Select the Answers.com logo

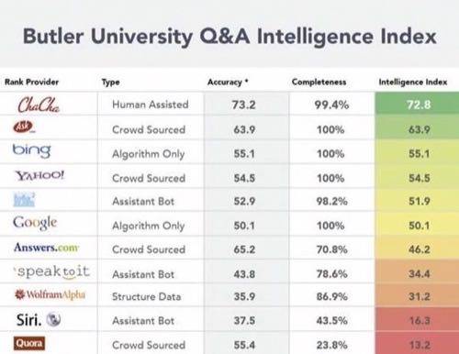(x=46, y=247)
